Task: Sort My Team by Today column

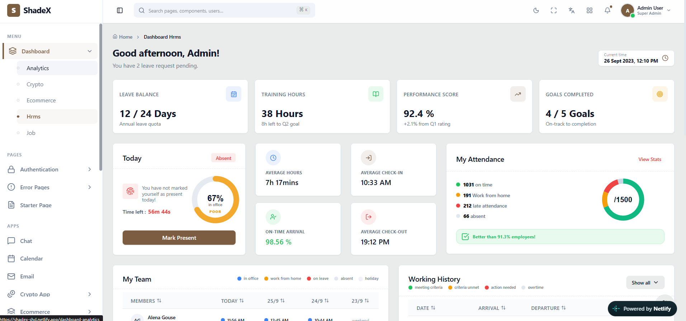Action: click(x=232, y=301)
